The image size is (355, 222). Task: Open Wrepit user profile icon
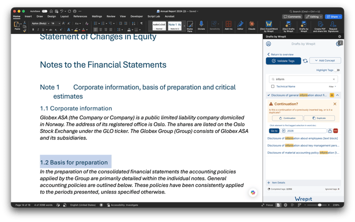coord(269,44)
